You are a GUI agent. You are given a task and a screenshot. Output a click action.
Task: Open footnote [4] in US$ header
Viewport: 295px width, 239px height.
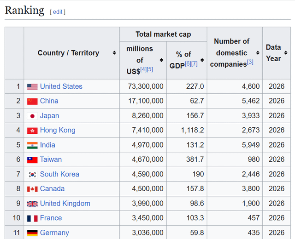coord(143,69)
